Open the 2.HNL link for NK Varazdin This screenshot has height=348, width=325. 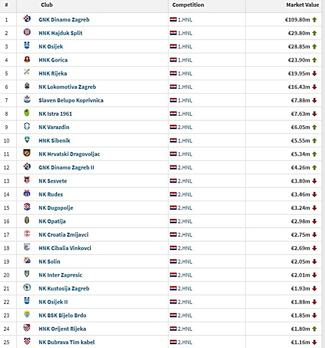[184, 127]
